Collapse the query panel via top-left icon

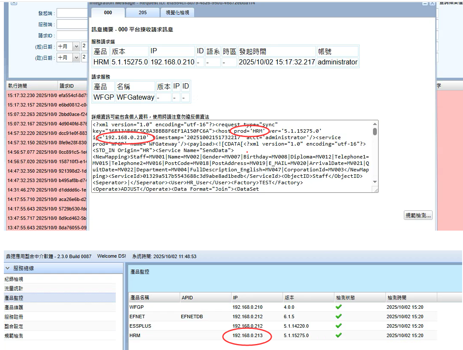(x=14, y=3)
